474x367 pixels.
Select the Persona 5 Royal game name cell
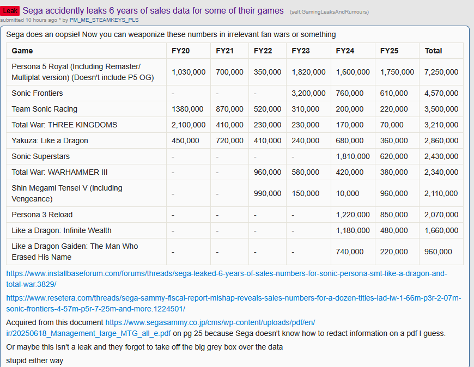pos(82,72)
